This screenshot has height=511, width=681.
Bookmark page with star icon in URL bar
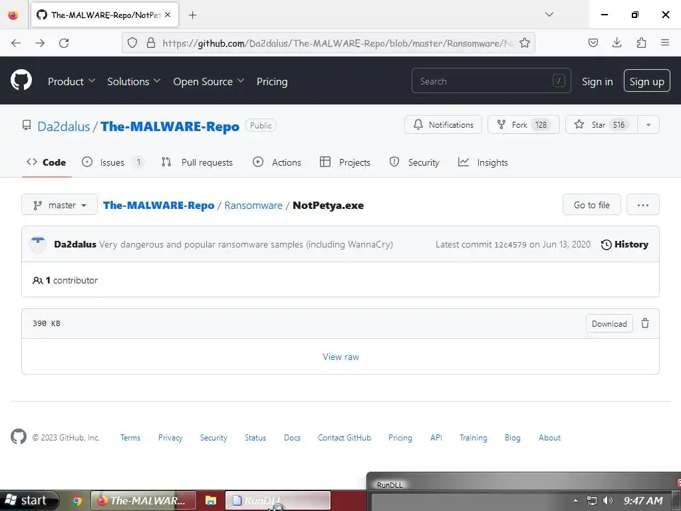(525, 43)
